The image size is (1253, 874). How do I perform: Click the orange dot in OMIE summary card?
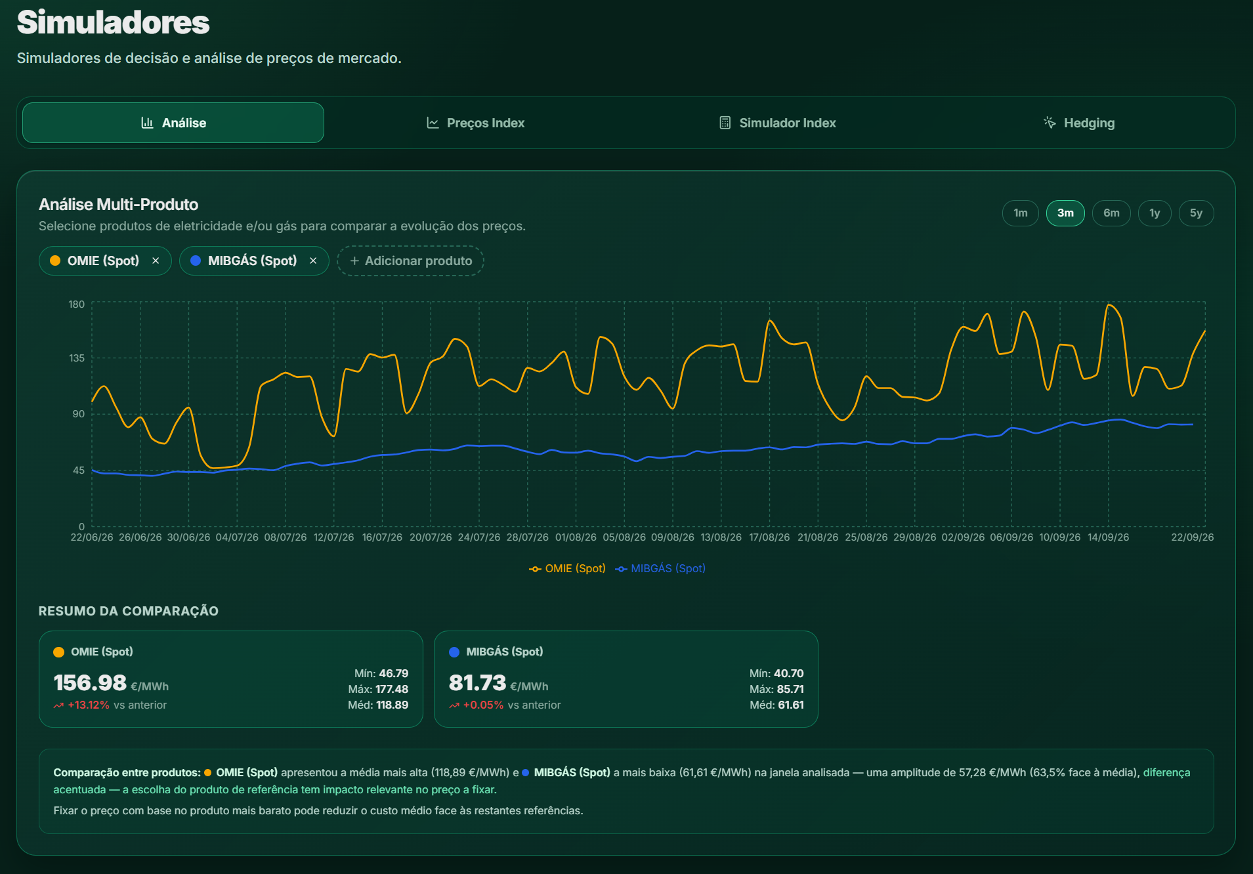click(59, 652)
